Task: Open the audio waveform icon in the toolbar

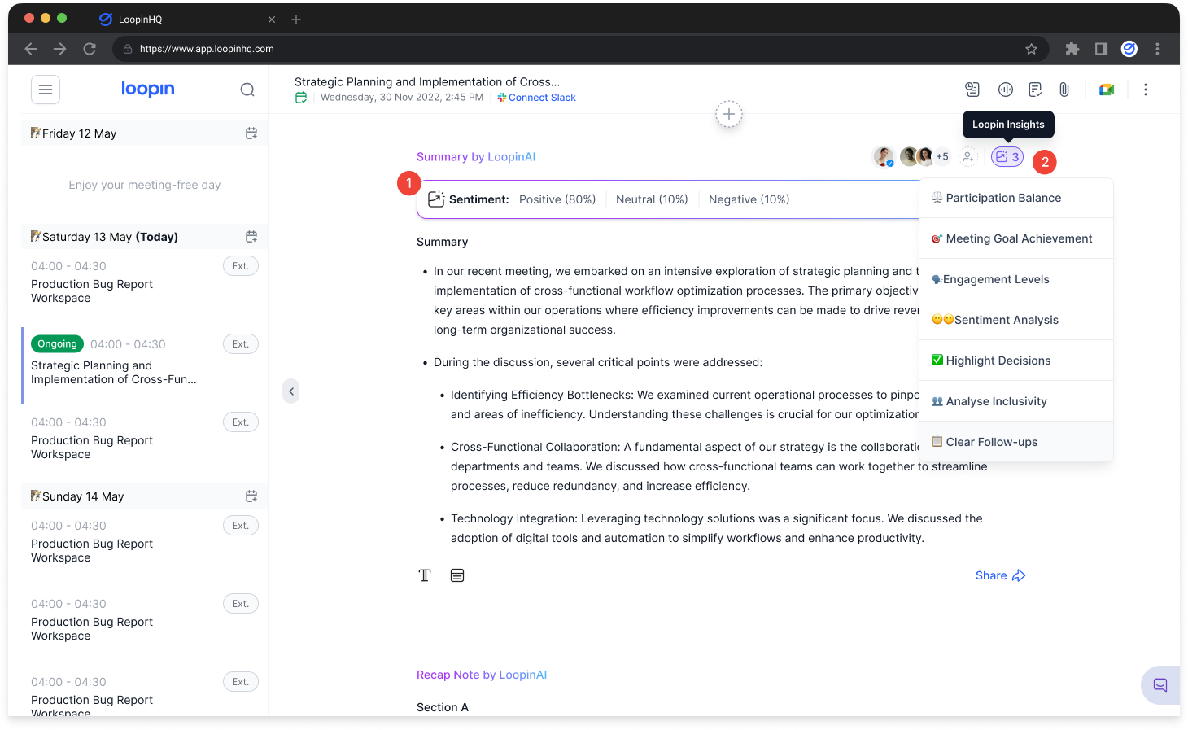Action: [x=1006, y=90]
